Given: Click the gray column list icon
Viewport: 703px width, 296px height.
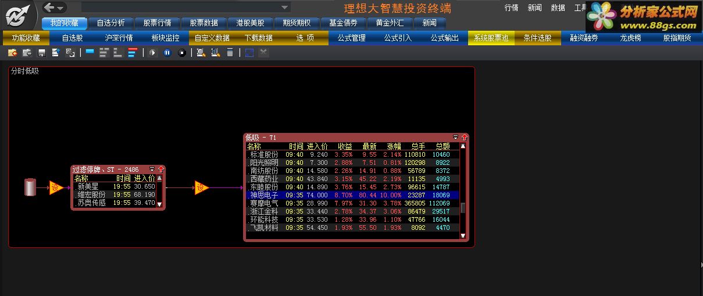Looking at the screenshot, I should [230, 53].
